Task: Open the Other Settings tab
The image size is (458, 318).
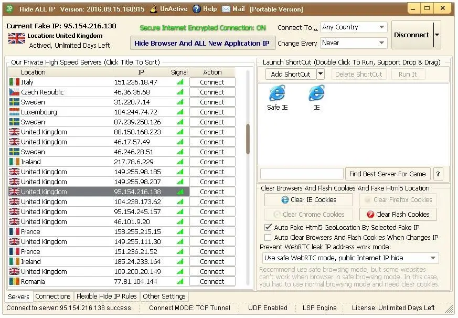Action: click(x=164, y=296)
